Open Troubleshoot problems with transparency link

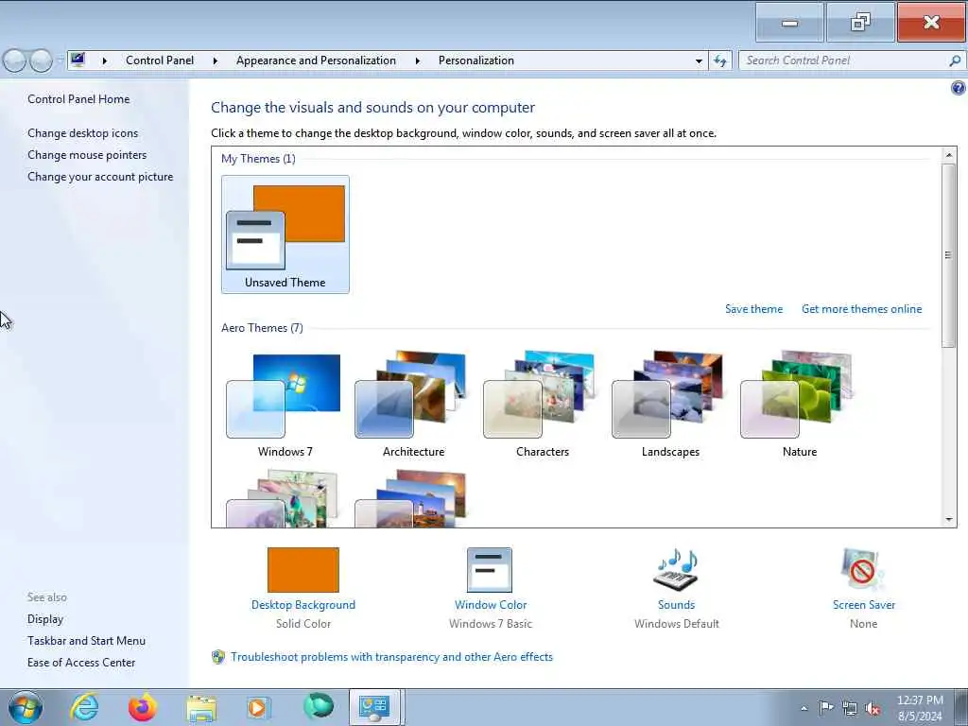391,657
